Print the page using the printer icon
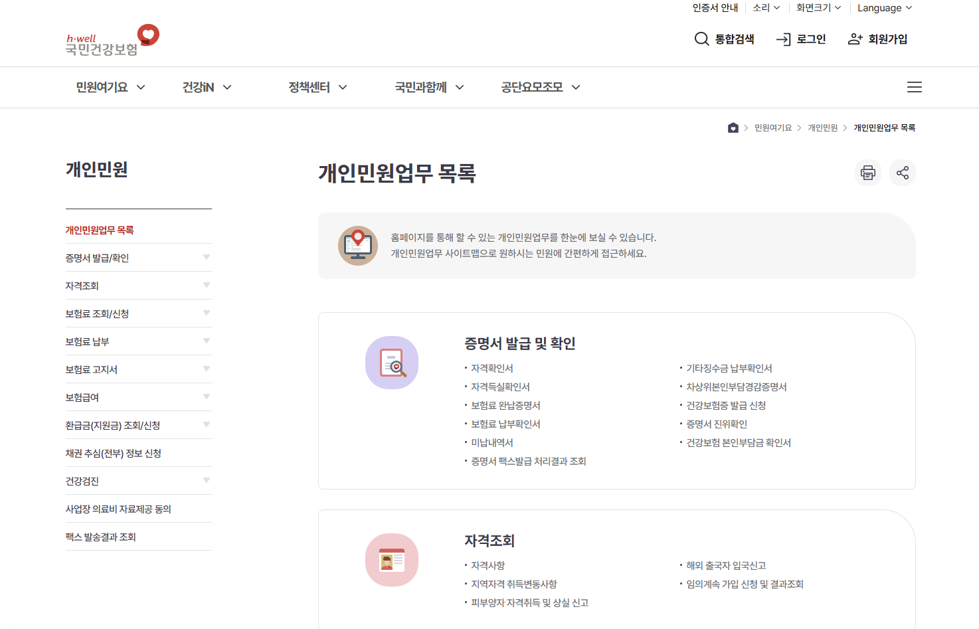979x629 pixels. (868, 173)
